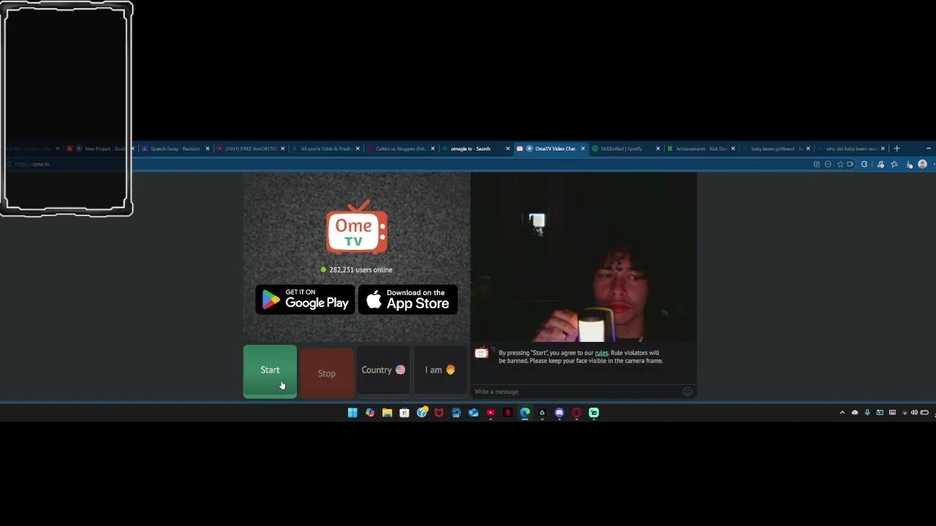Viewport: 936px width, 526px height.
Task: Click the green Start button
Action: [x=270, y=371]
